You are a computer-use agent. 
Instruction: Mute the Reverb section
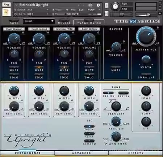click(x=116, y=67)
